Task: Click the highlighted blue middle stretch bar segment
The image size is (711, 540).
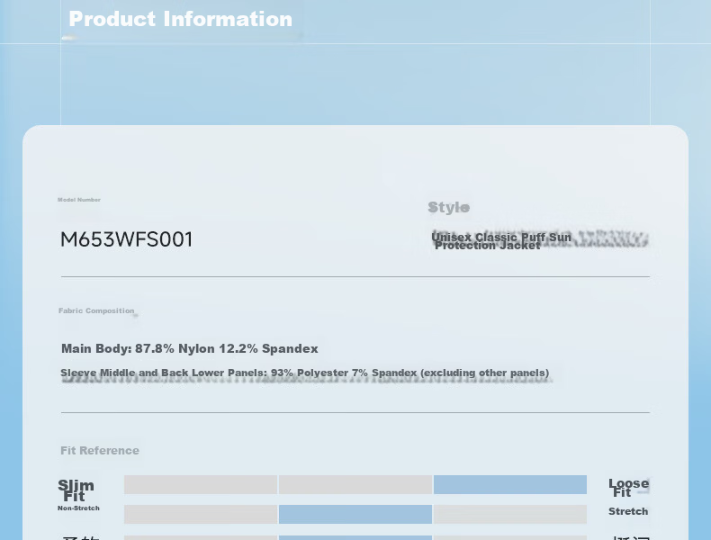Action: tap(355, 514)
